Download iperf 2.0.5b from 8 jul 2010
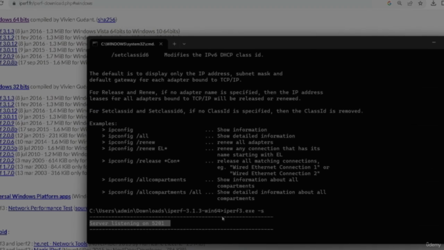 click(8, 148)
